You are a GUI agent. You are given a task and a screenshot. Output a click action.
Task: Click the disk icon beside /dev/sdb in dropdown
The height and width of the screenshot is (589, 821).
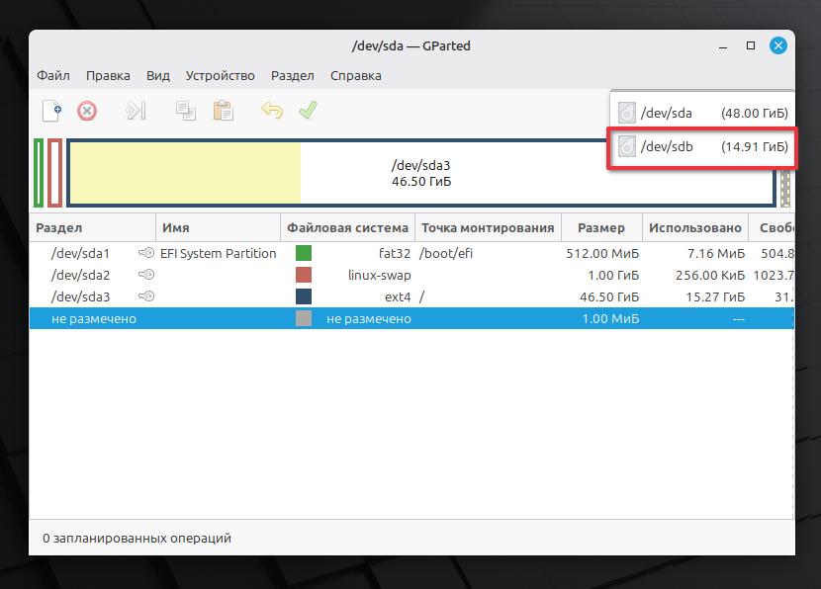(627, 146)
